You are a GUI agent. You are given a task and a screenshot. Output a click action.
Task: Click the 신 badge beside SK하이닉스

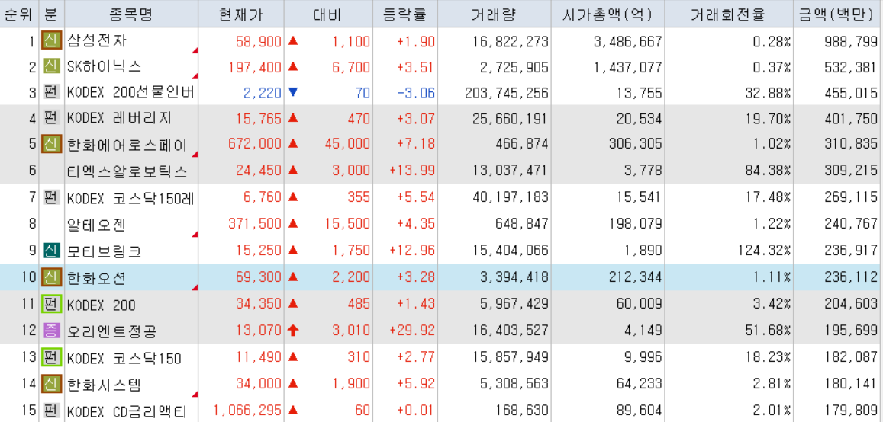51,67
